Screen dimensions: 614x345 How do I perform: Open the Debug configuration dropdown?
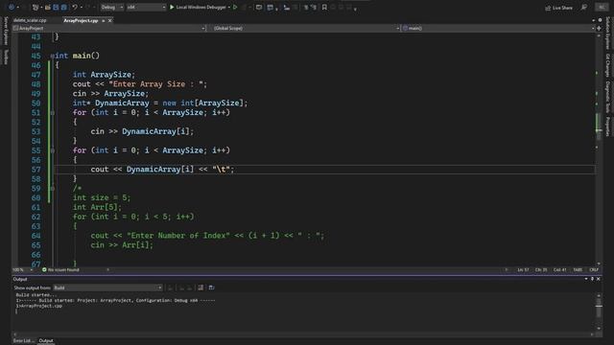[x=112, y=7]
